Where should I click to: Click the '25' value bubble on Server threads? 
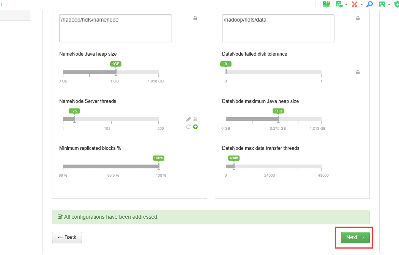[x=74, y=111]
